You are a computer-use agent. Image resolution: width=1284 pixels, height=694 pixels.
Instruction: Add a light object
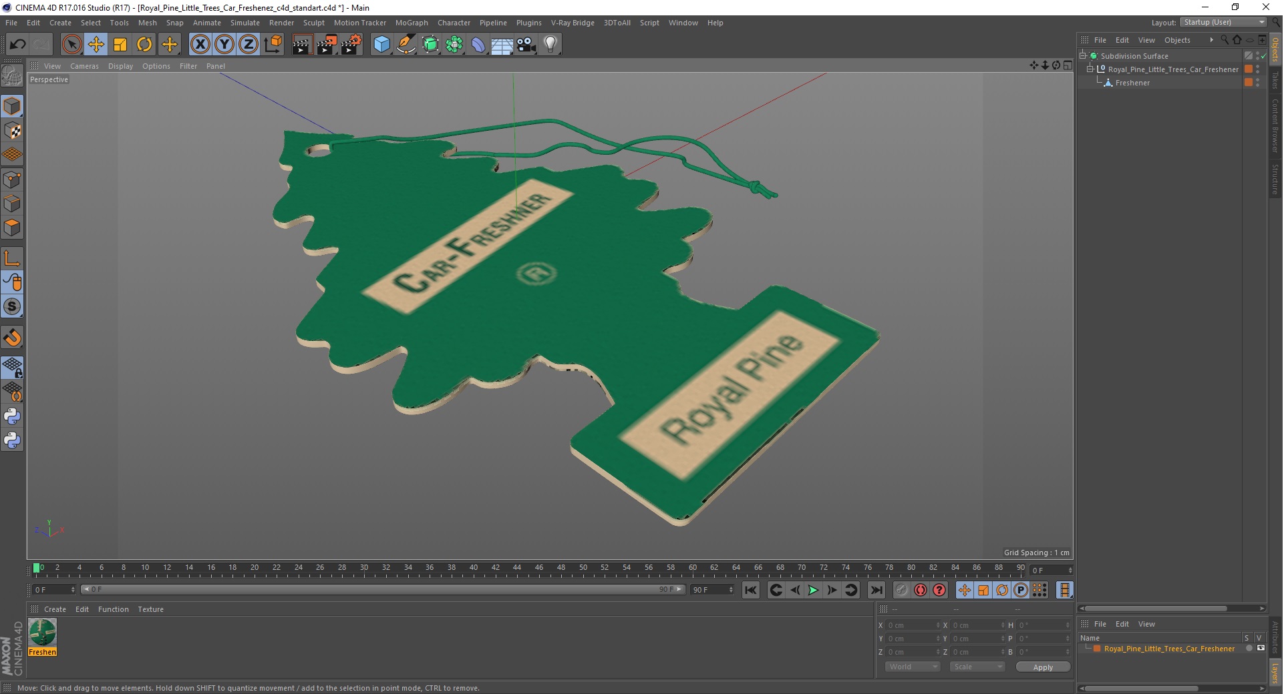coord(550,45)
